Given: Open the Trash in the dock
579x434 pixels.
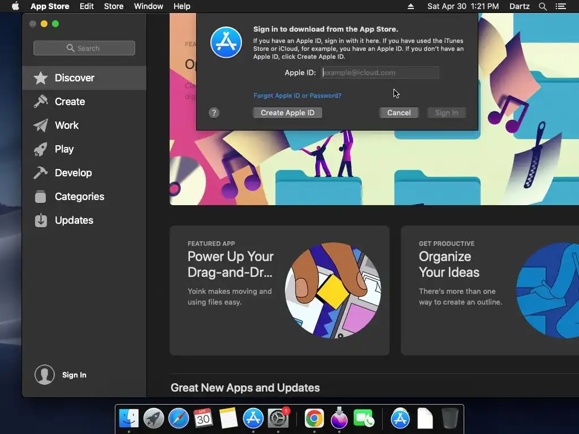Looking at the screenshot, I should pyautogui.click(x=450, y=419).
